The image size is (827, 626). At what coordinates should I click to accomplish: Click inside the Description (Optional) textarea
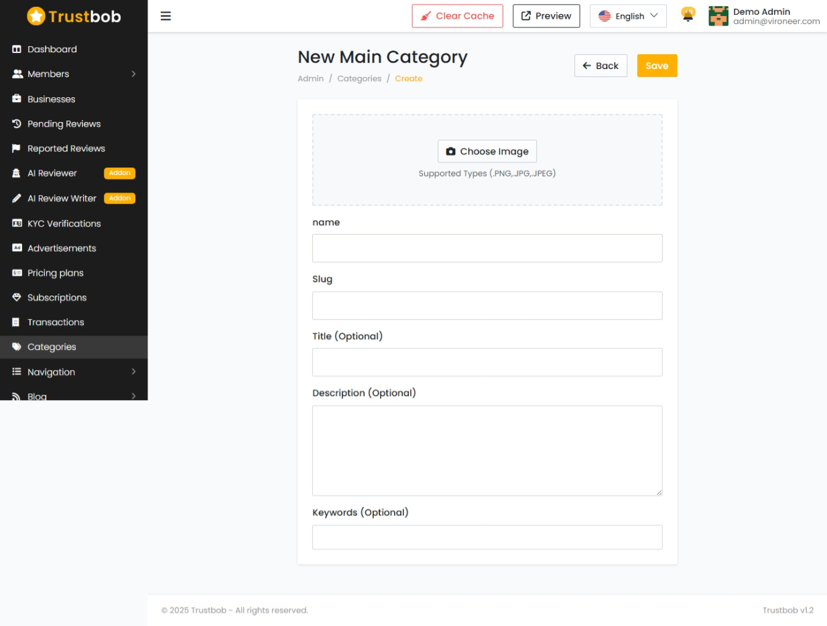pyautogui.click(x=487, y=450)
